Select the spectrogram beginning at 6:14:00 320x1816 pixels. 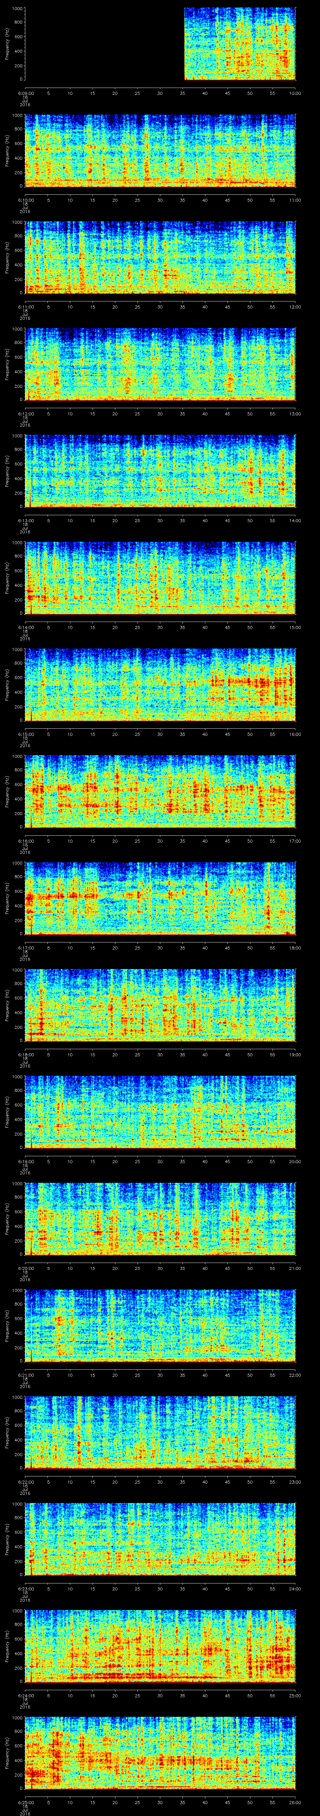pyautogui.click(x=160, y=578)
